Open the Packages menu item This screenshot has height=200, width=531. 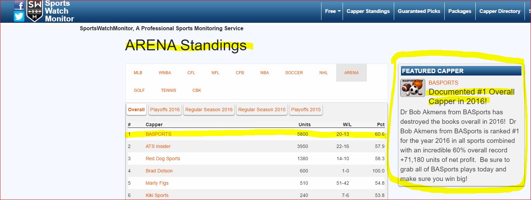coord(460,11)
